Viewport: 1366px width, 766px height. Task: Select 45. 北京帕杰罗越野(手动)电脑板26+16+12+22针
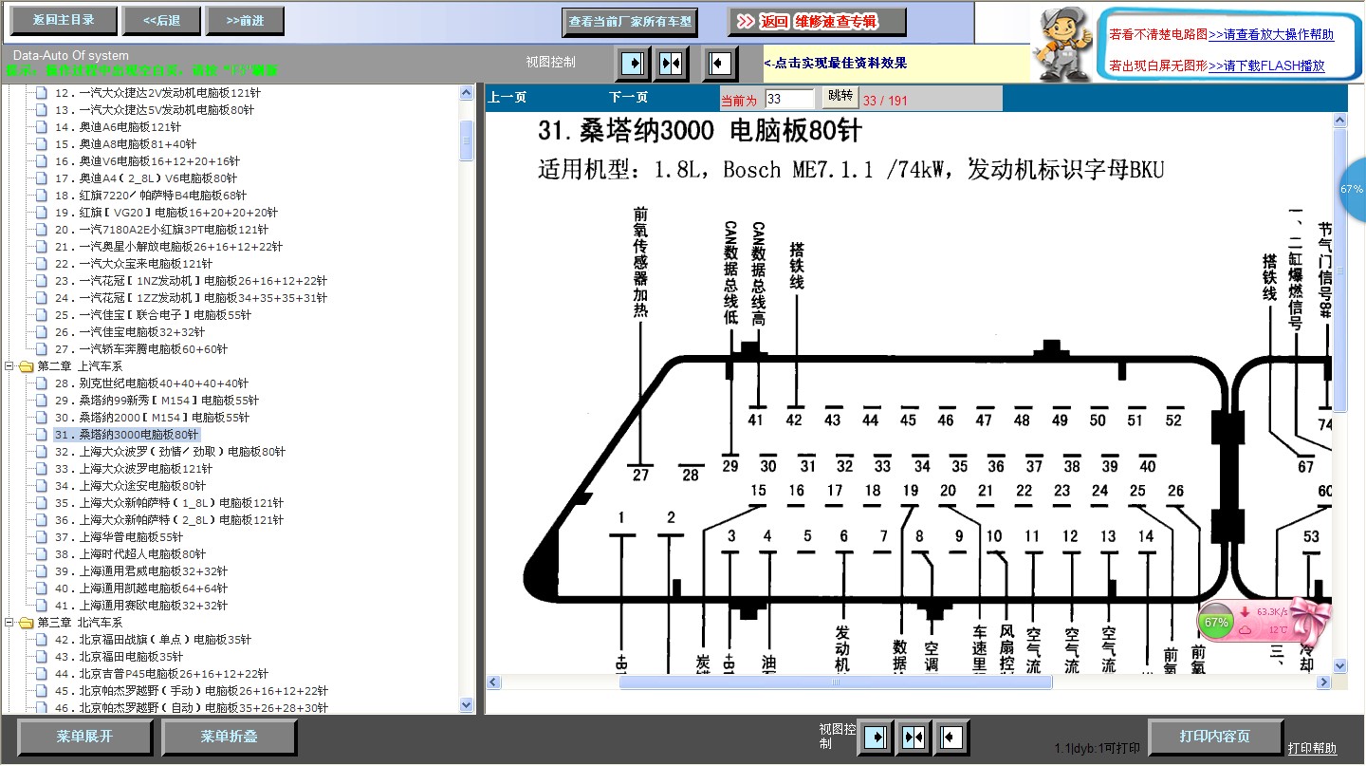tap(191, 691)
